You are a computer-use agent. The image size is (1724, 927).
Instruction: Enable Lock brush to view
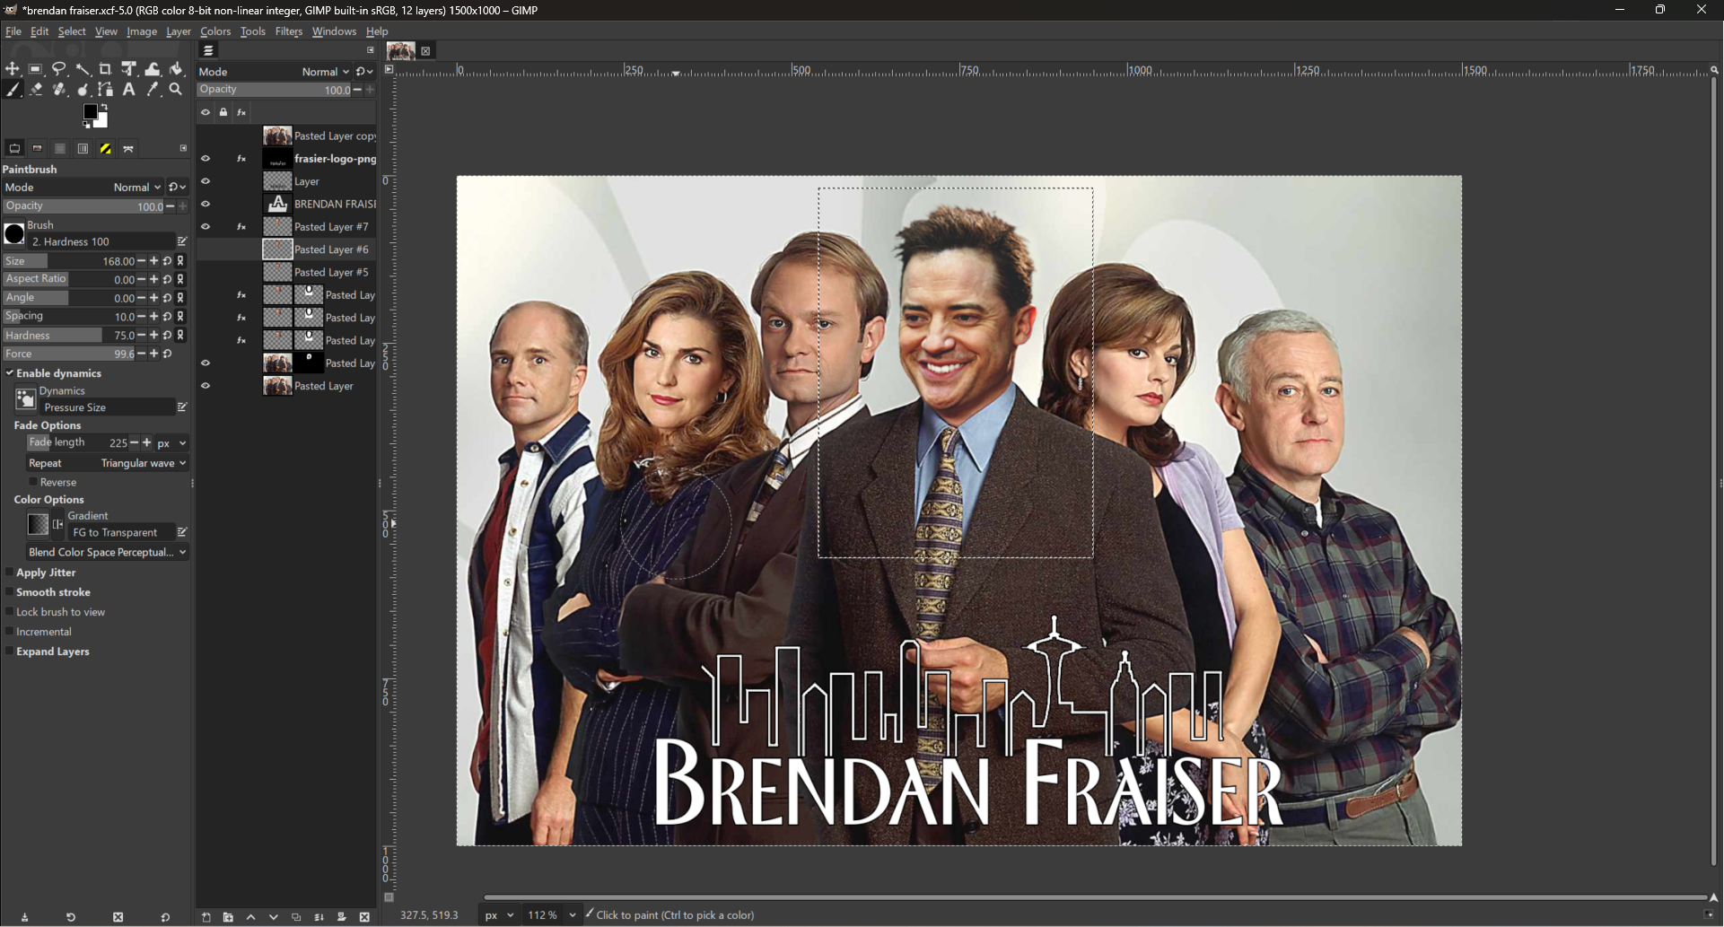tap(10, 612)
